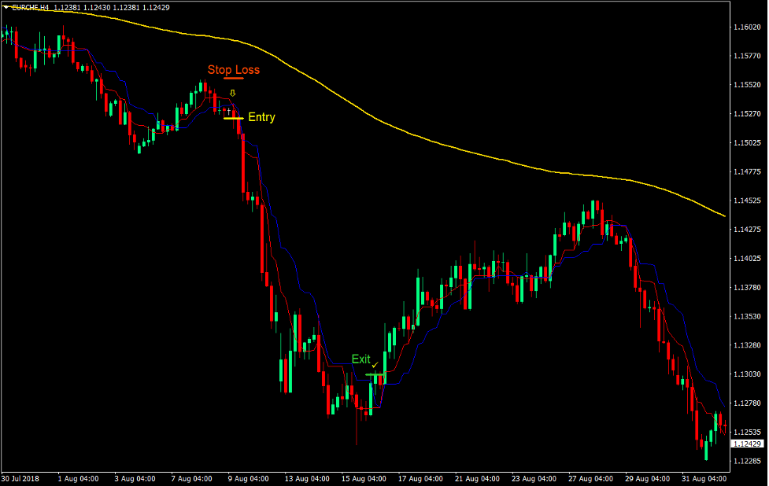Select the orange Stop Loss level line
The image size is (769, 486).
click(x=234, y=78)
